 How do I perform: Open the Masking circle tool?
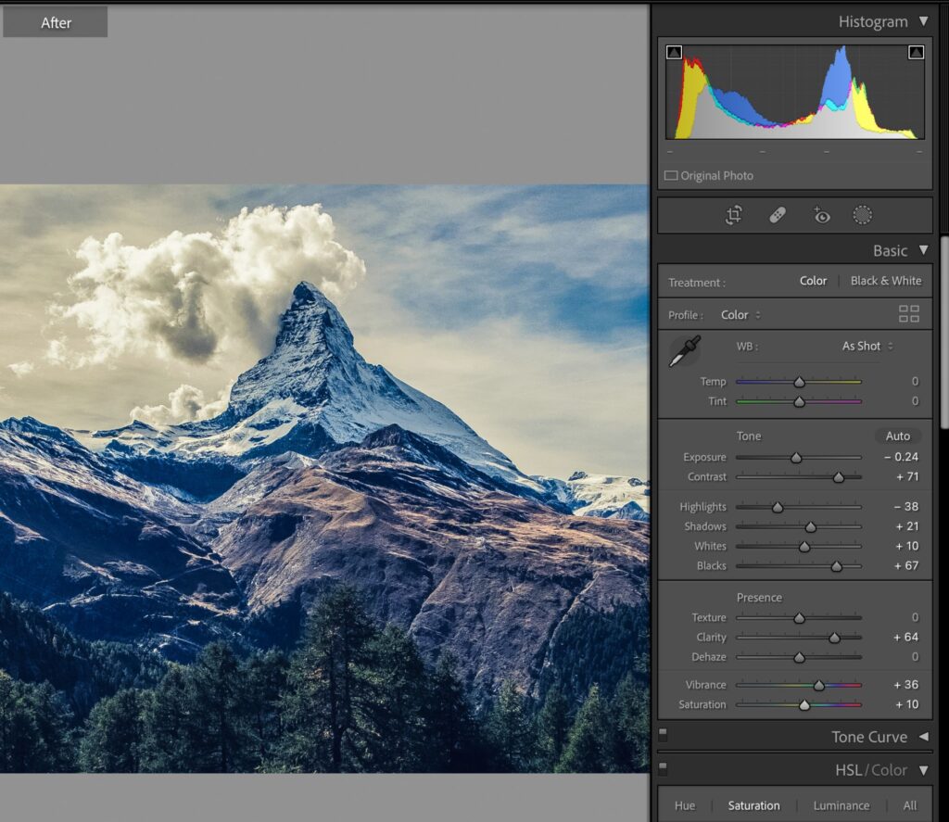coord(863,215)
